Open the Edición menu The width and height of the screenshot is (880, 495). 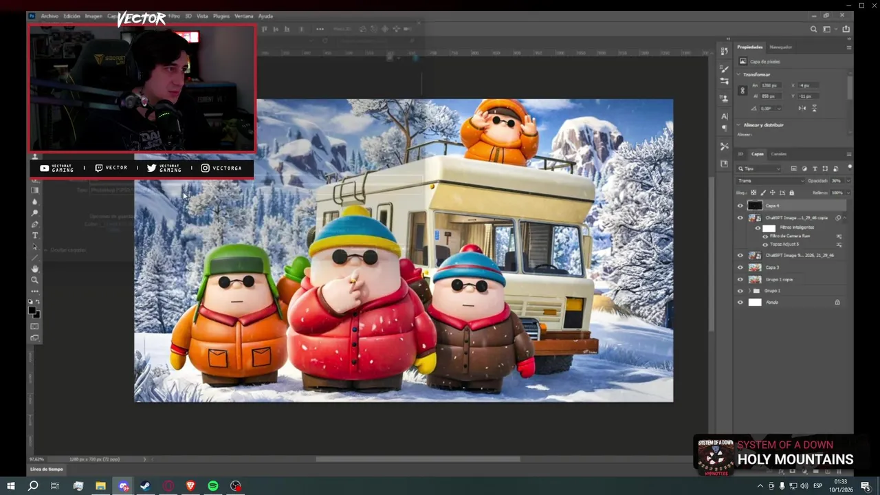(x=72, y=16)
